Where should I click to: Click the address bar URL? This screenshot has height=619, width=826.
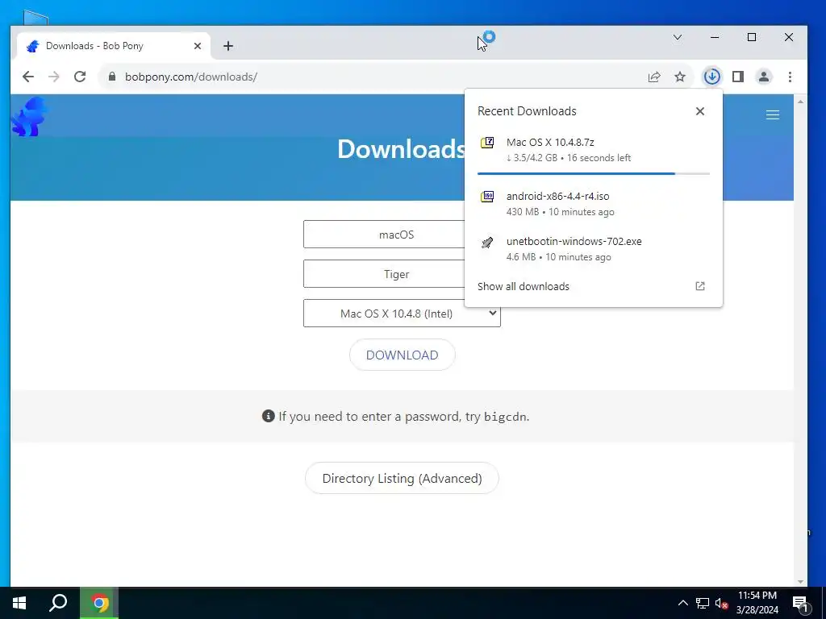190,77
